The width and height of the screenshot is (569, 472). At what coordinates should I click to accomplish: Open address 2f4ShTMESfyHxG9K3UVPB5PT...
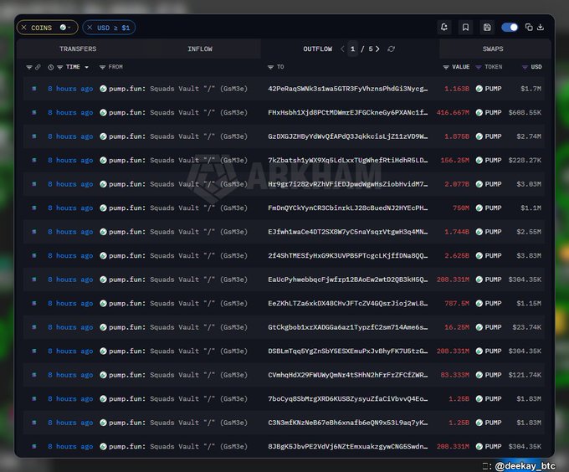click(x=347, y=256)
